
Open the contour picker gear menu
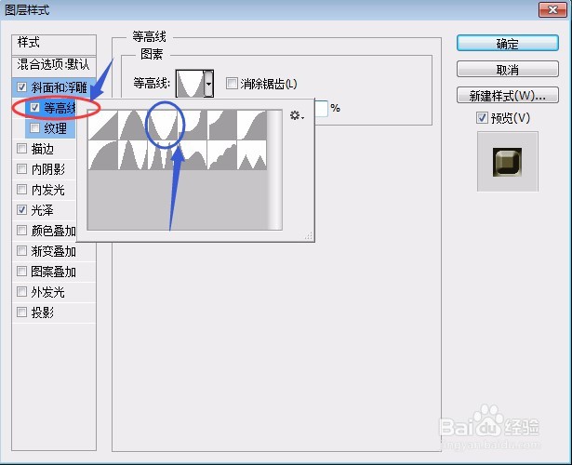297,115
